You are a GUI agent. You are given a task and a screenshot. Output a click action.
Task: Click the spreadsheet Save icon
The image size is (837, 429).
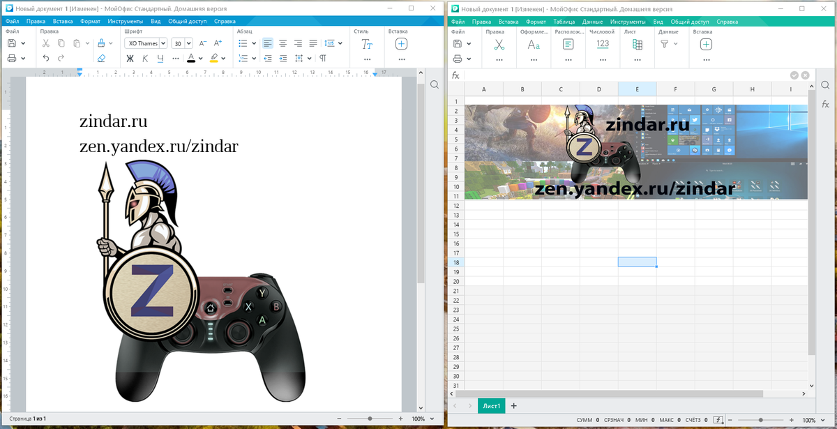point(458,43)
